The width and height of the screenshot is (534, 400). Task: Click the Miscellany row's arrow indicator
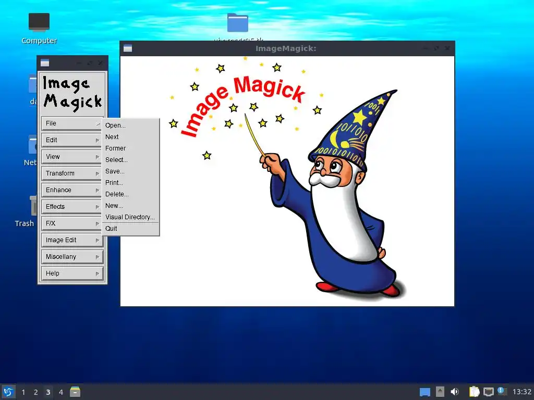[98, 257]
